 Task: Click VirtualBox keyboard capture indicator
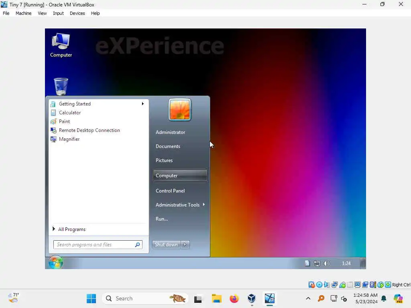click(x=388, y=285)
